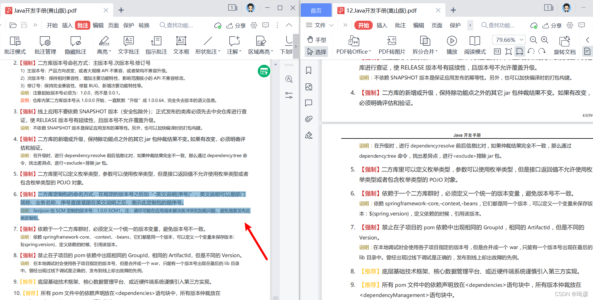Click the green floating table button
The width and height of the screenshot is (593, 300).
click(264, 71)
